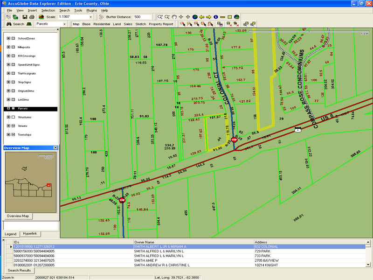This screenshot has width=373, height=280.
Task: Click the layers stack icon beside Scale
Action: pos(41,17)
